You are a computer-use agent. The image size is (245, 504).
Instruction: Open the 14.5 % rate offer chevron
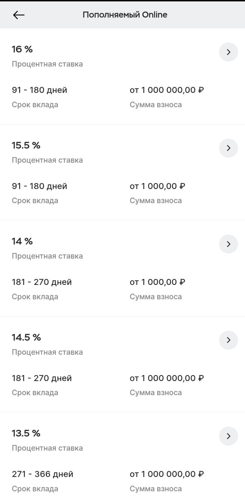[x=229, y=340]
